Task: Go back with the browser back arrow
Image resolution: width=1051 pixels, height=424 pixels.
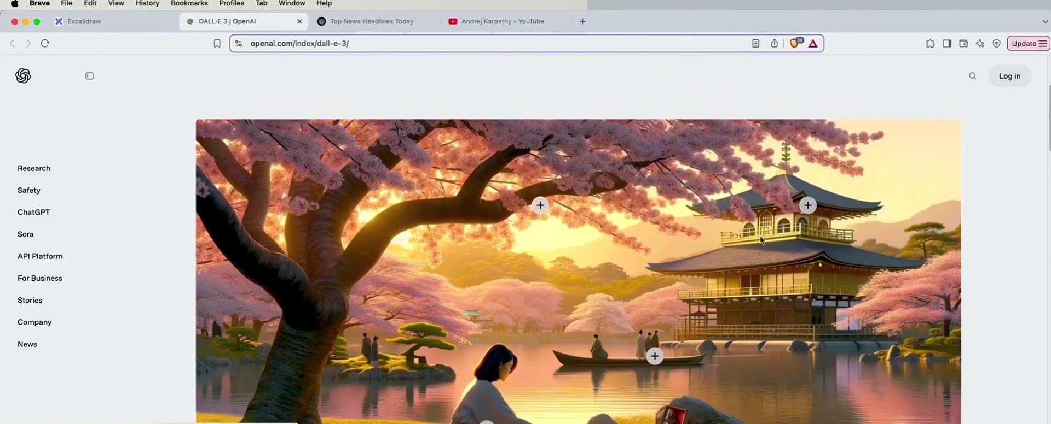Action: click(x=12, y=43)
